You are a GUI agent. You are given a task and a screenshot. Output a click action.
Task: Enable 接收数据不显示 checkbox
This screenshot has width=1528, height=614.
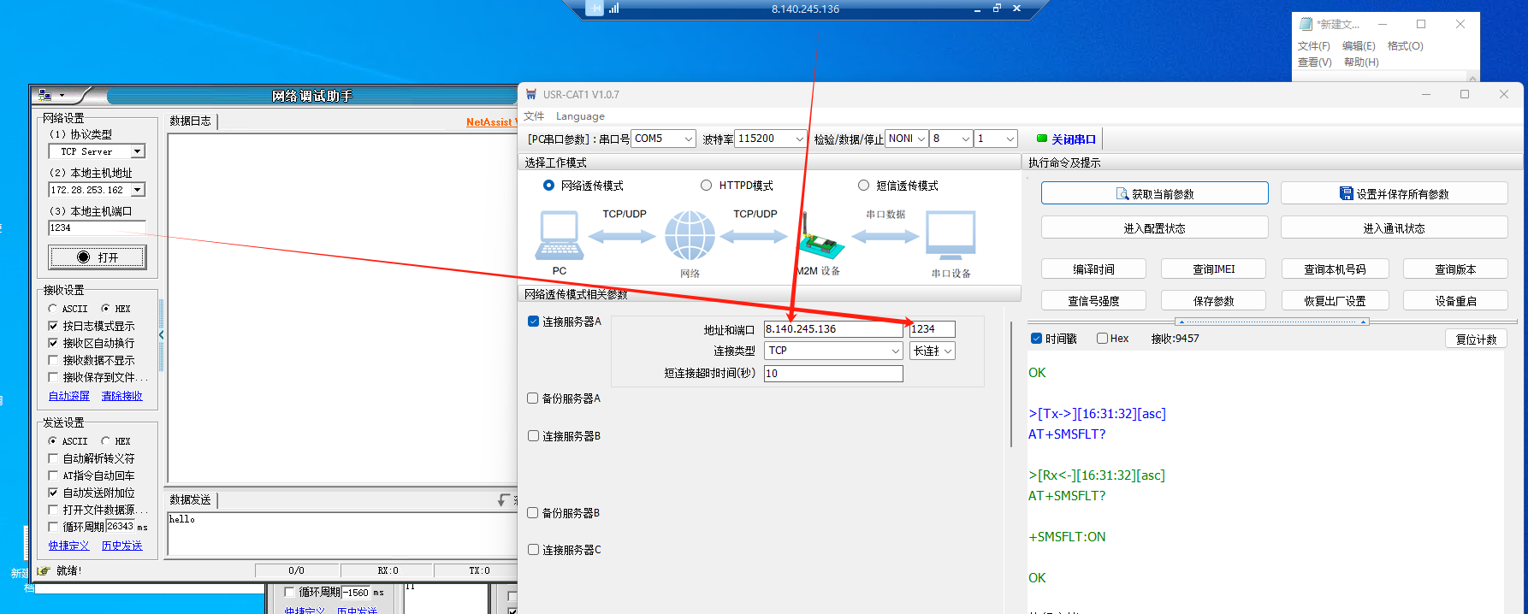point(53,360)
